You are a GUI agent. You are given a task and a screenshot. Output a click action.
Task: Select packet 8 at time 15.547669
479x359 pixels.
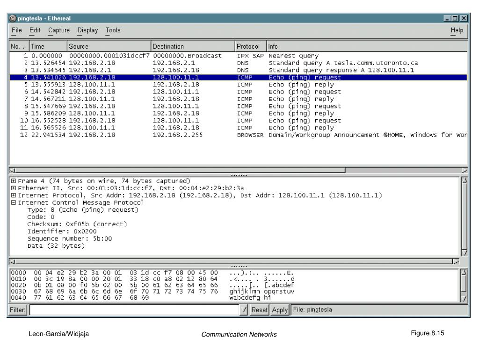click(238, 106)
